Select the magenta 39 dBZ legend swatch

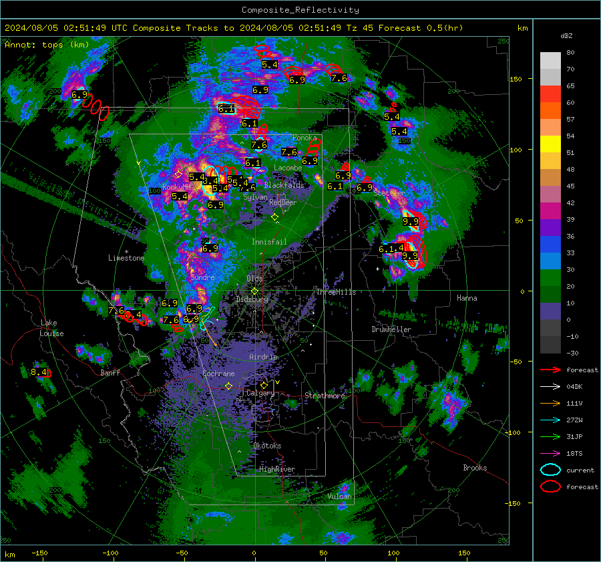[x=550, y=211]
